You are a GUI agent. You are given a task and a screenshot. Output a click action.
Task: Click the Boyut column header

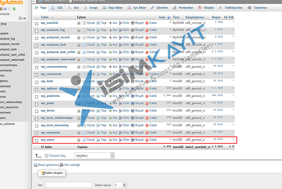(216, 17)
